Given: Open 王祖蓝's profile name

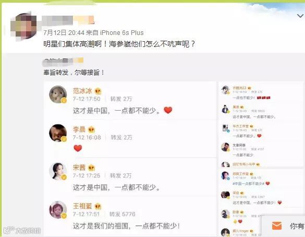Looking at the screenshot, I should pyautogui.click(x=82, y=206).
